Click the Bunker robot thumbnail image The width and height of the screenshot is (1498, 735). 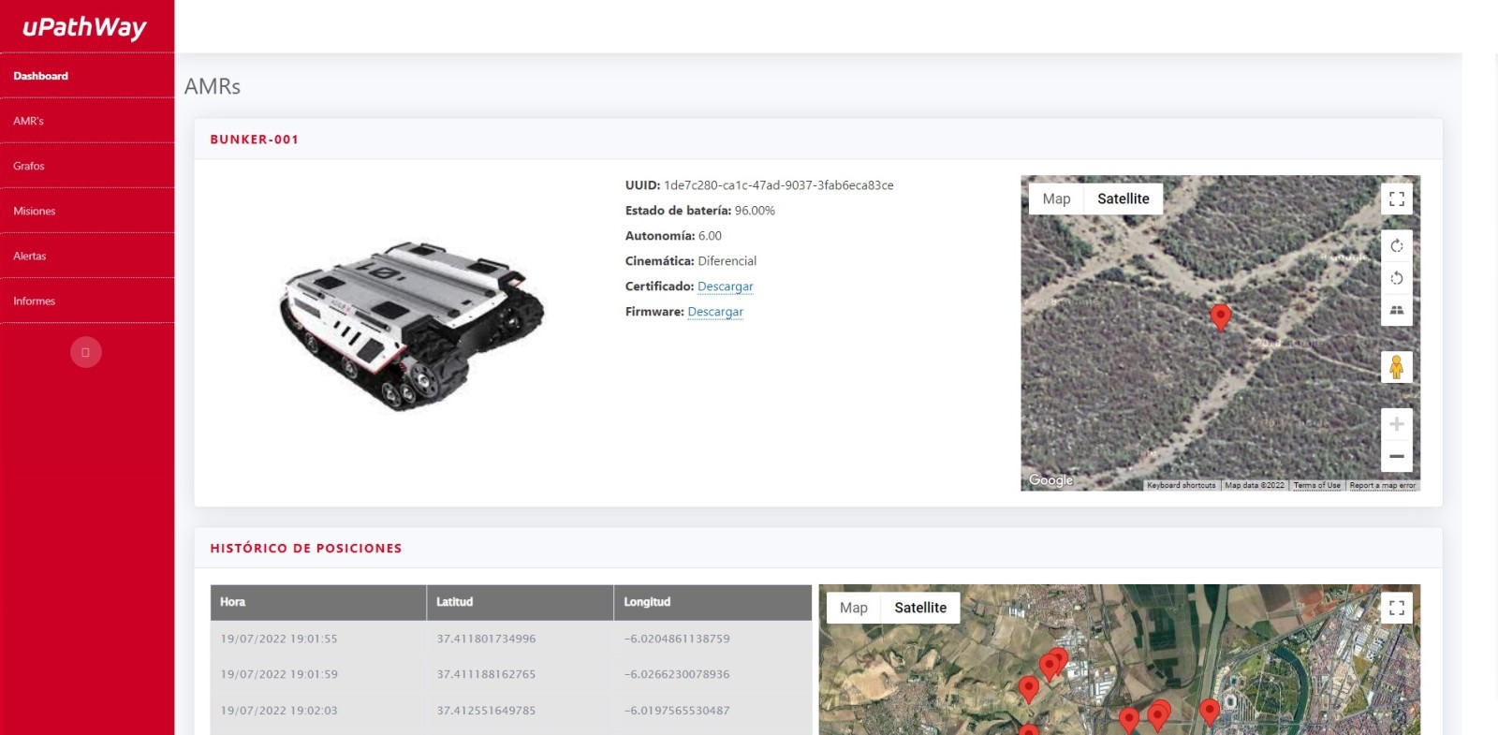411,326
